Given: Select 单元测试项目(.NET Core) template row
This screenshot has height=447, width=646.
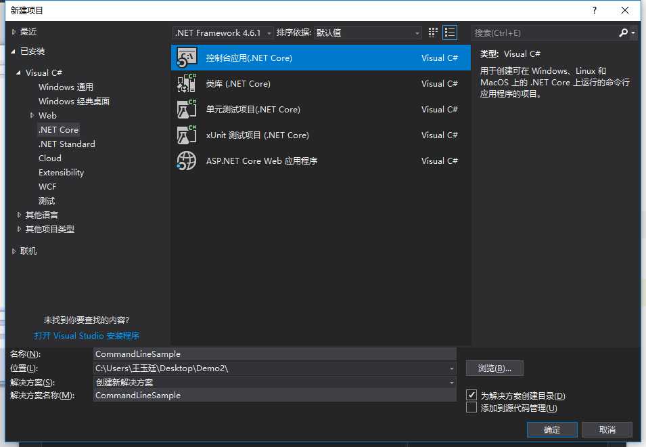Looking at the screenshot, I should (x=321, y=109).
